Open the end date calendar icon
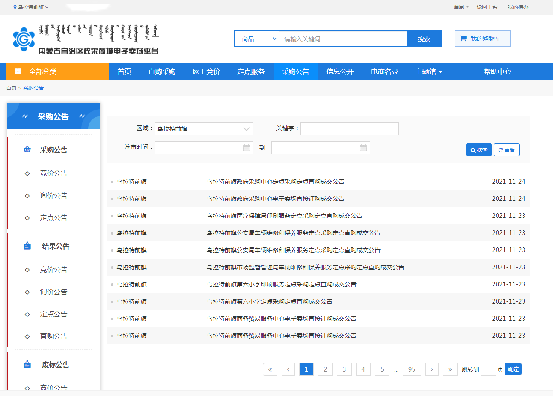The width and height of the screenshot is (553, 396). coord(363,148)
